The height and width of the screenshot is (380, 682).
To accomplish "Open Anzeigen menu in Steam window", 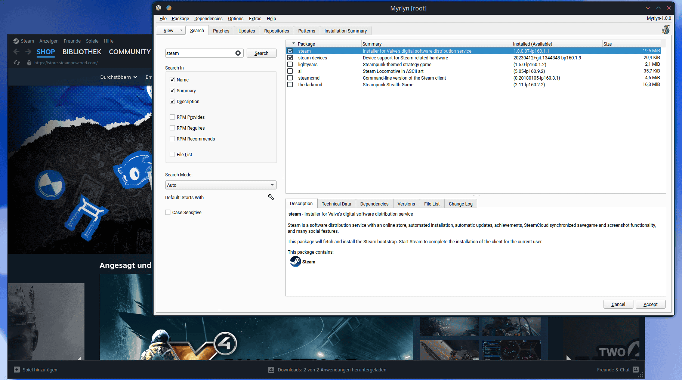I will (49, 41).
